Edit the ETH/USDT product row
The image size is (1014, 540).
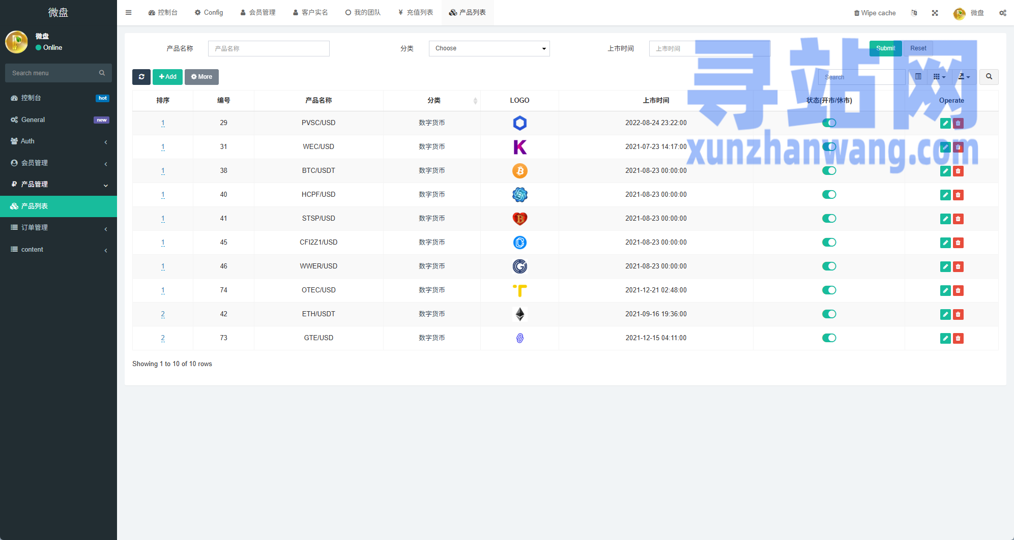945,314
